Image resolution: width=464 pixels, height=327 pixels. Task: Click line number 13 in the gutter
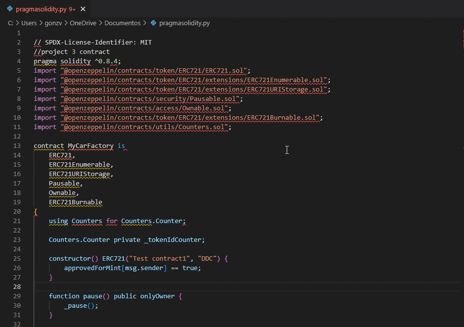[x=17, y=146]
